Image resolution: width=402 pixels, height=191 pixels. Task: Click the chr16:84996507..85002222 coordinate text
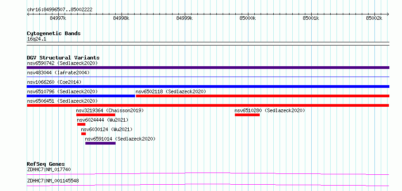coord(60,10)
